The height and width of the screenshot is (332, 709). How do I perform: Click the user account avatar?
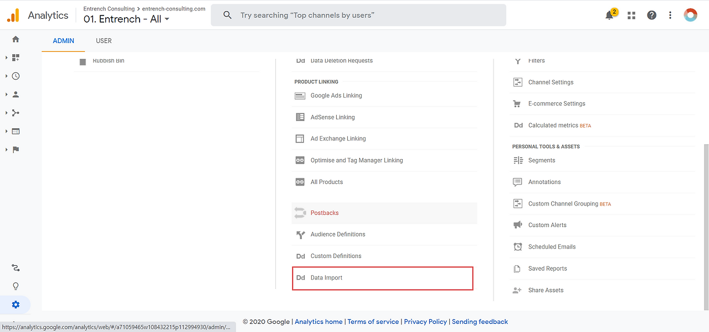click(690, 15)
